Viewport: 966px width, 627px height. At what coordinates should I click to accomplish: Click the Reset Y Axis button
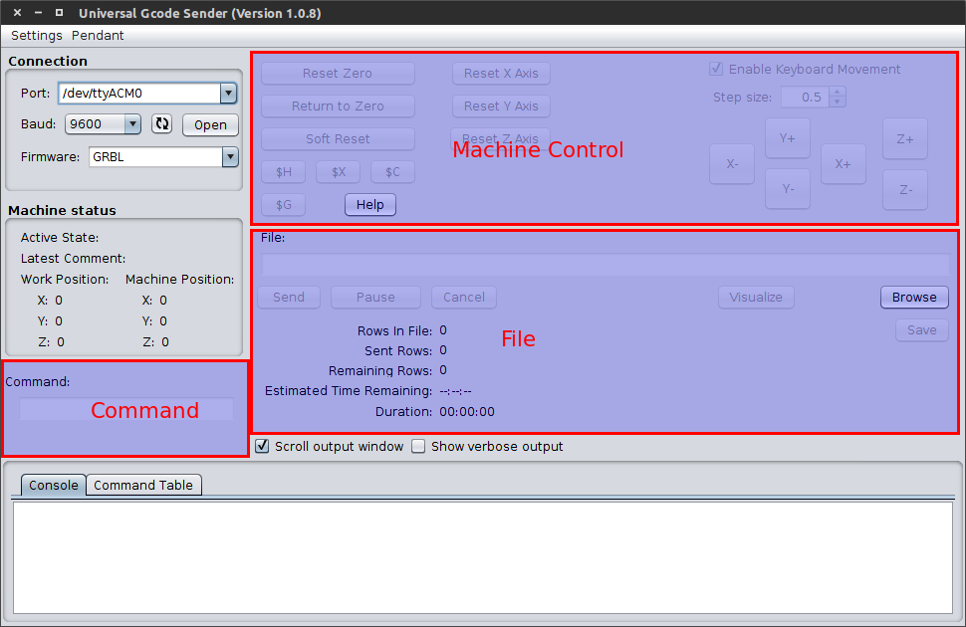[x=501, y=105]
